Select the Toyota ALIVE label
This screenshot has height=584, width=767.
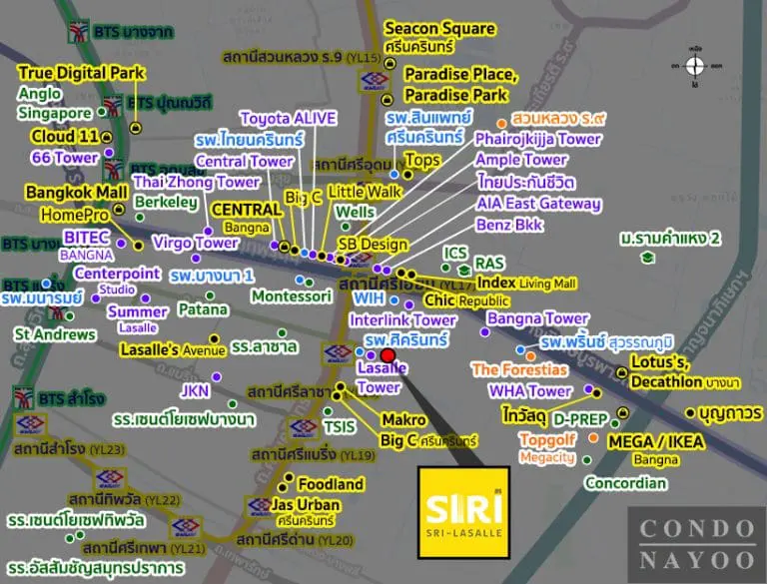[288, 119]
